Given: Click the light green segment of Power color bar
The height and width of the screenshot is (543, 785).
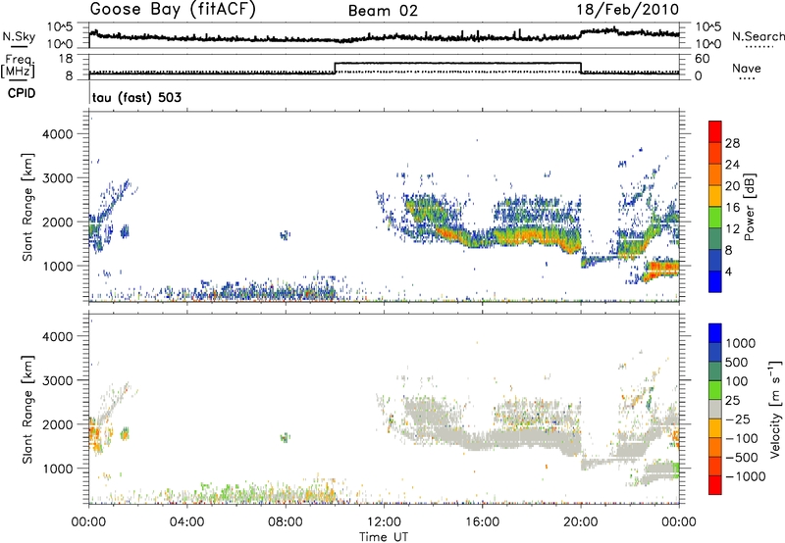Looking at the screenshot, I should point(715,218).
